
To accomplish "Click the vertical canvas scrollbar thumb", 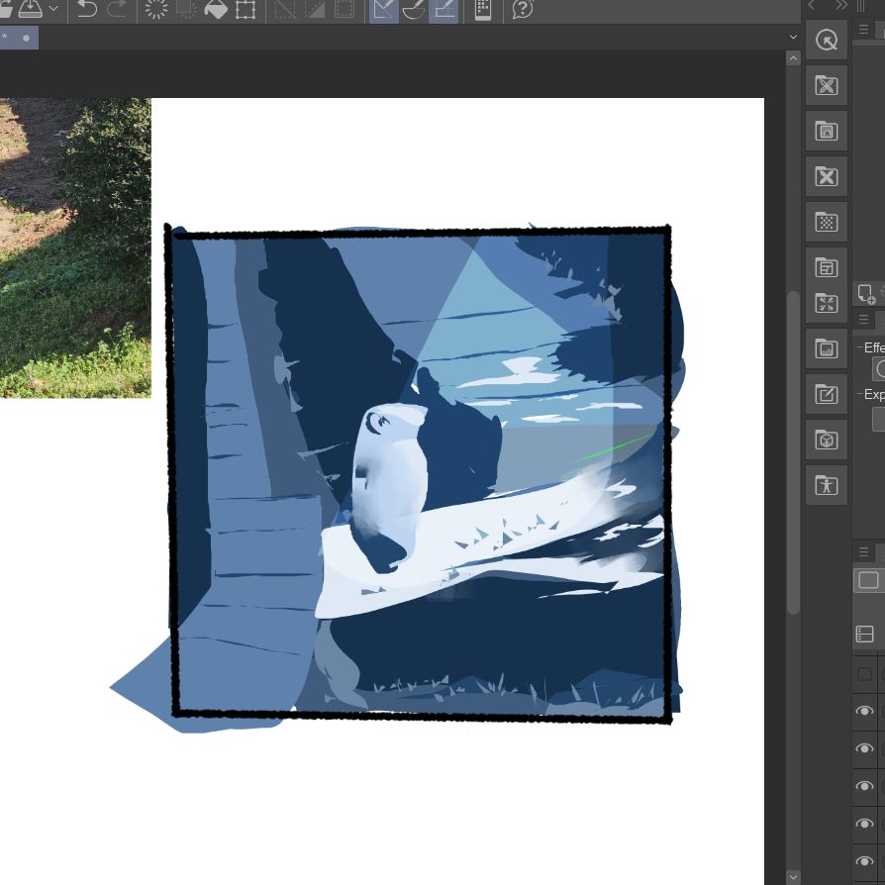I will 793,452.
